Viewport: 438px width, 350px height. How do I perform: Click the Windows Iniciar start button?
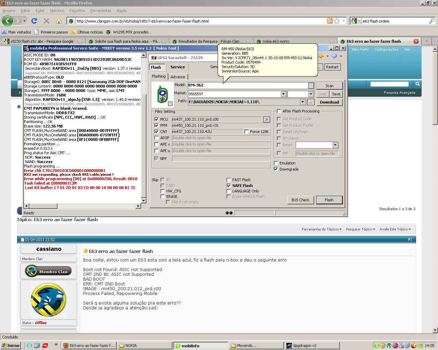pos(11,346)
